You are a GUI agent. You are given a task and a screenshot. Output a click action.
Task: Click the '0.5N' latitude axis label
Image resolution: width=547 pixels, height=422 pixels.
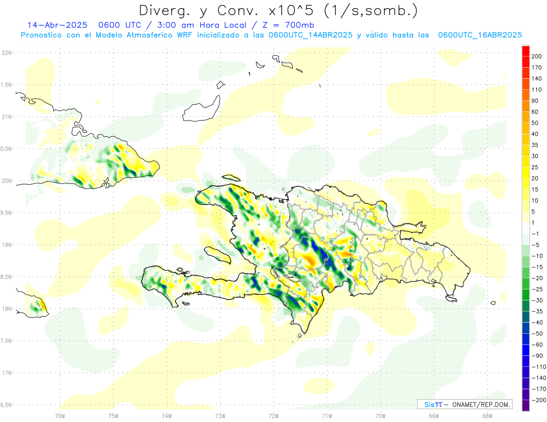(x=6, y=149)
